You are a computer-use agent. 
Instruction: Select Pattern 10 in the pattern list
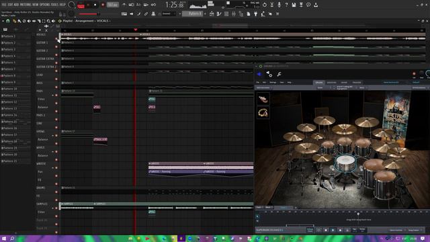(15, 89)
